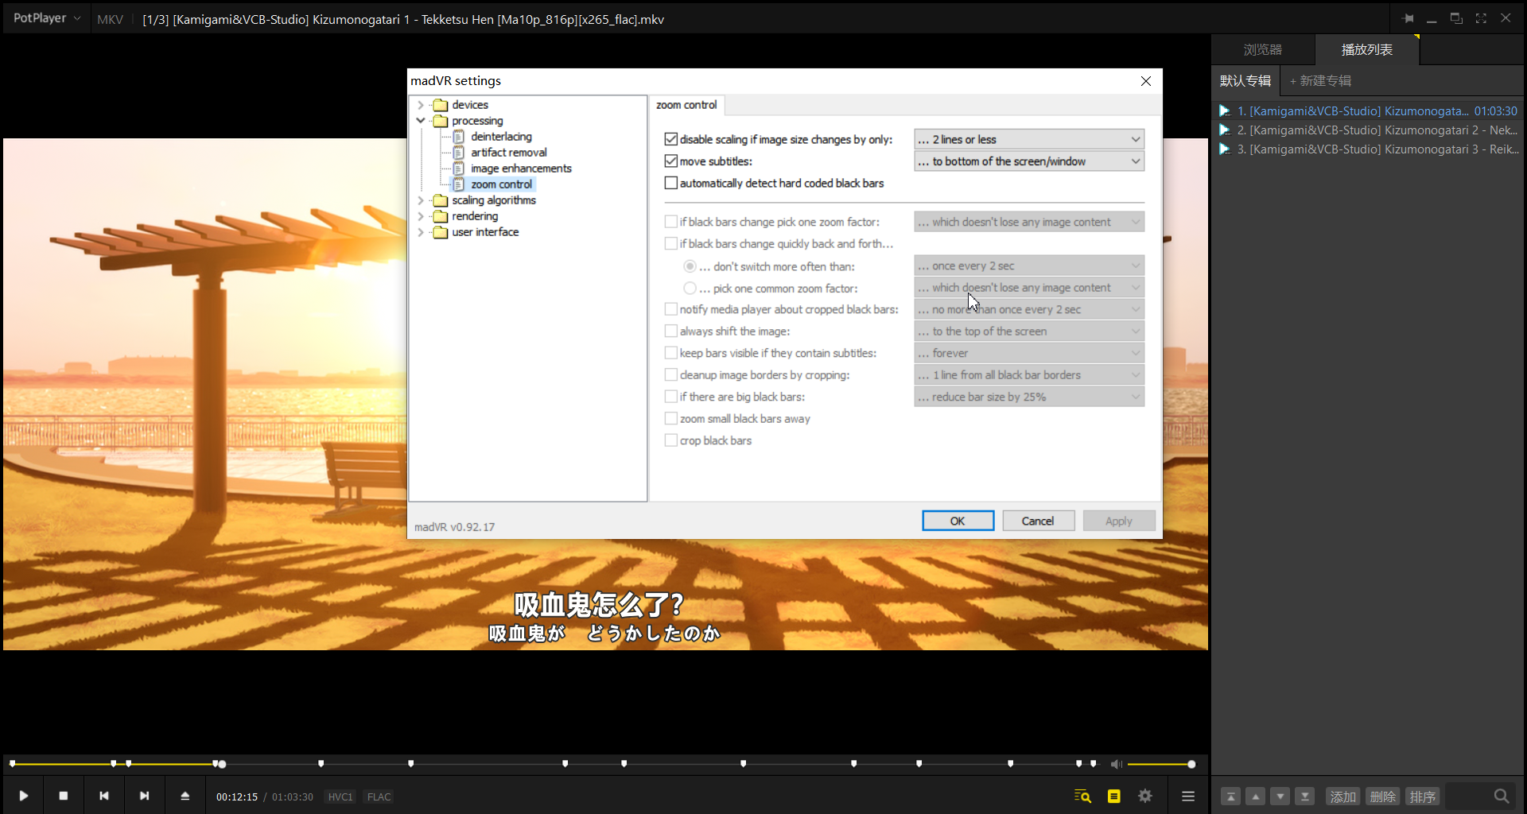1527x814 pixels.
Task: Select the artifact removal page
Action: 508,153
